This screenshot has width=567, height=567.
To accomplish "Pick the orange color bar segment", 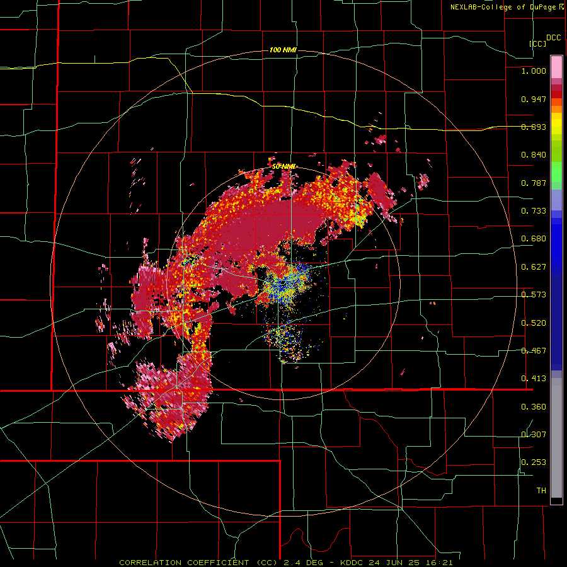I will pyautogui.click(x=556, y=109).
